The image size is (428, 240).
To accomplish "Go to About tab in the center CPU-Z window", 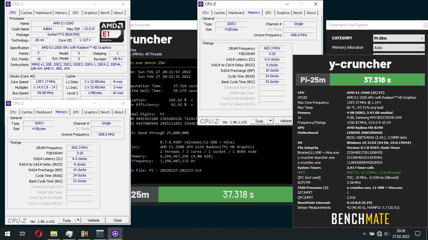I will coord(311,13).
